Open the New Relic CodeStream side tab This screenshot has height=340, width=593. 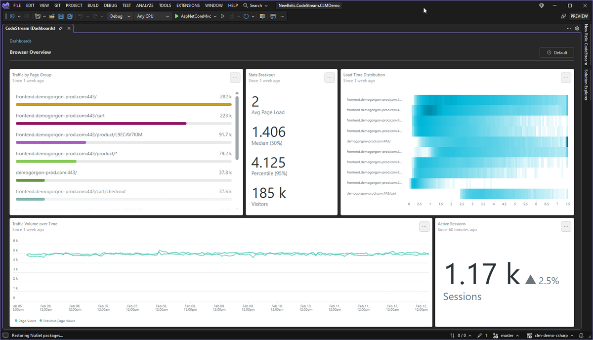click(587, 44)
